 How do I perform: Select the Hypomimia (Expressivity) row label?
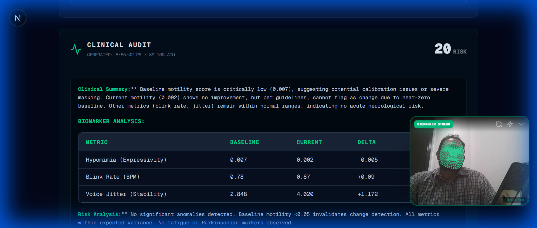pos(126,160)
